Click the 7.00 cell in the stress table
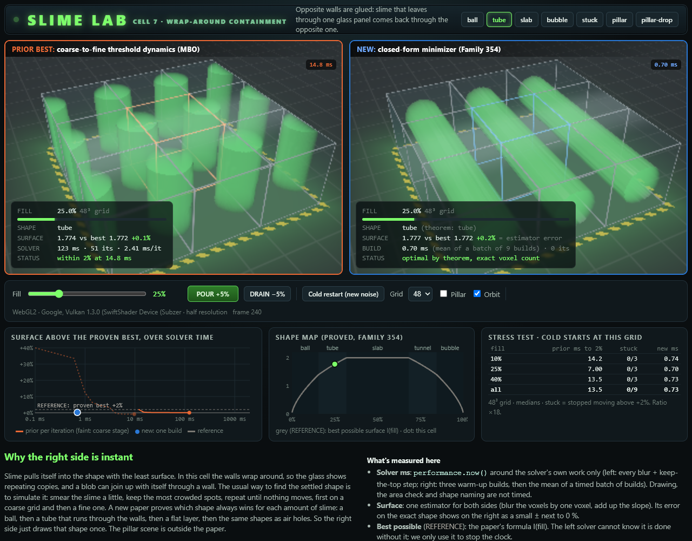This screenshot has width=692, height=541. (595, 369)
